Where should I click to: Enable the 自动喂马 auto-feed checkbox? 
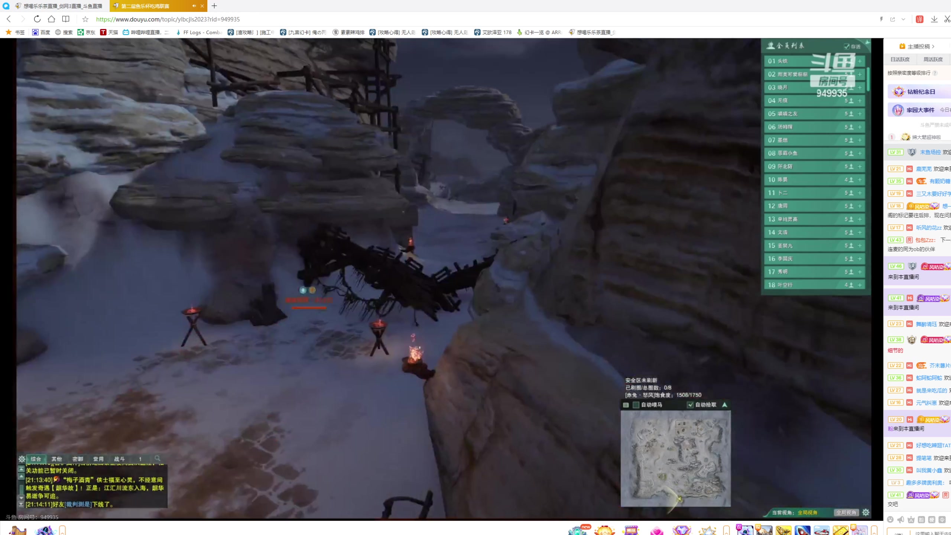(636, 405)
